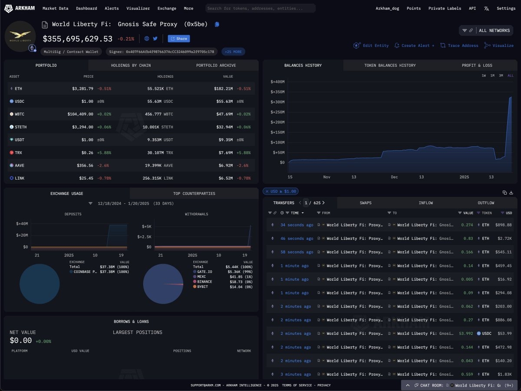
Task: Switch to Holdings By Chain tab
Action: click(x=131, y=66)
